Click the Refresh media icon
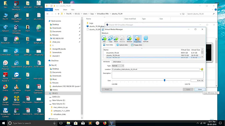 pyautogui.click(x=146, y=39)
